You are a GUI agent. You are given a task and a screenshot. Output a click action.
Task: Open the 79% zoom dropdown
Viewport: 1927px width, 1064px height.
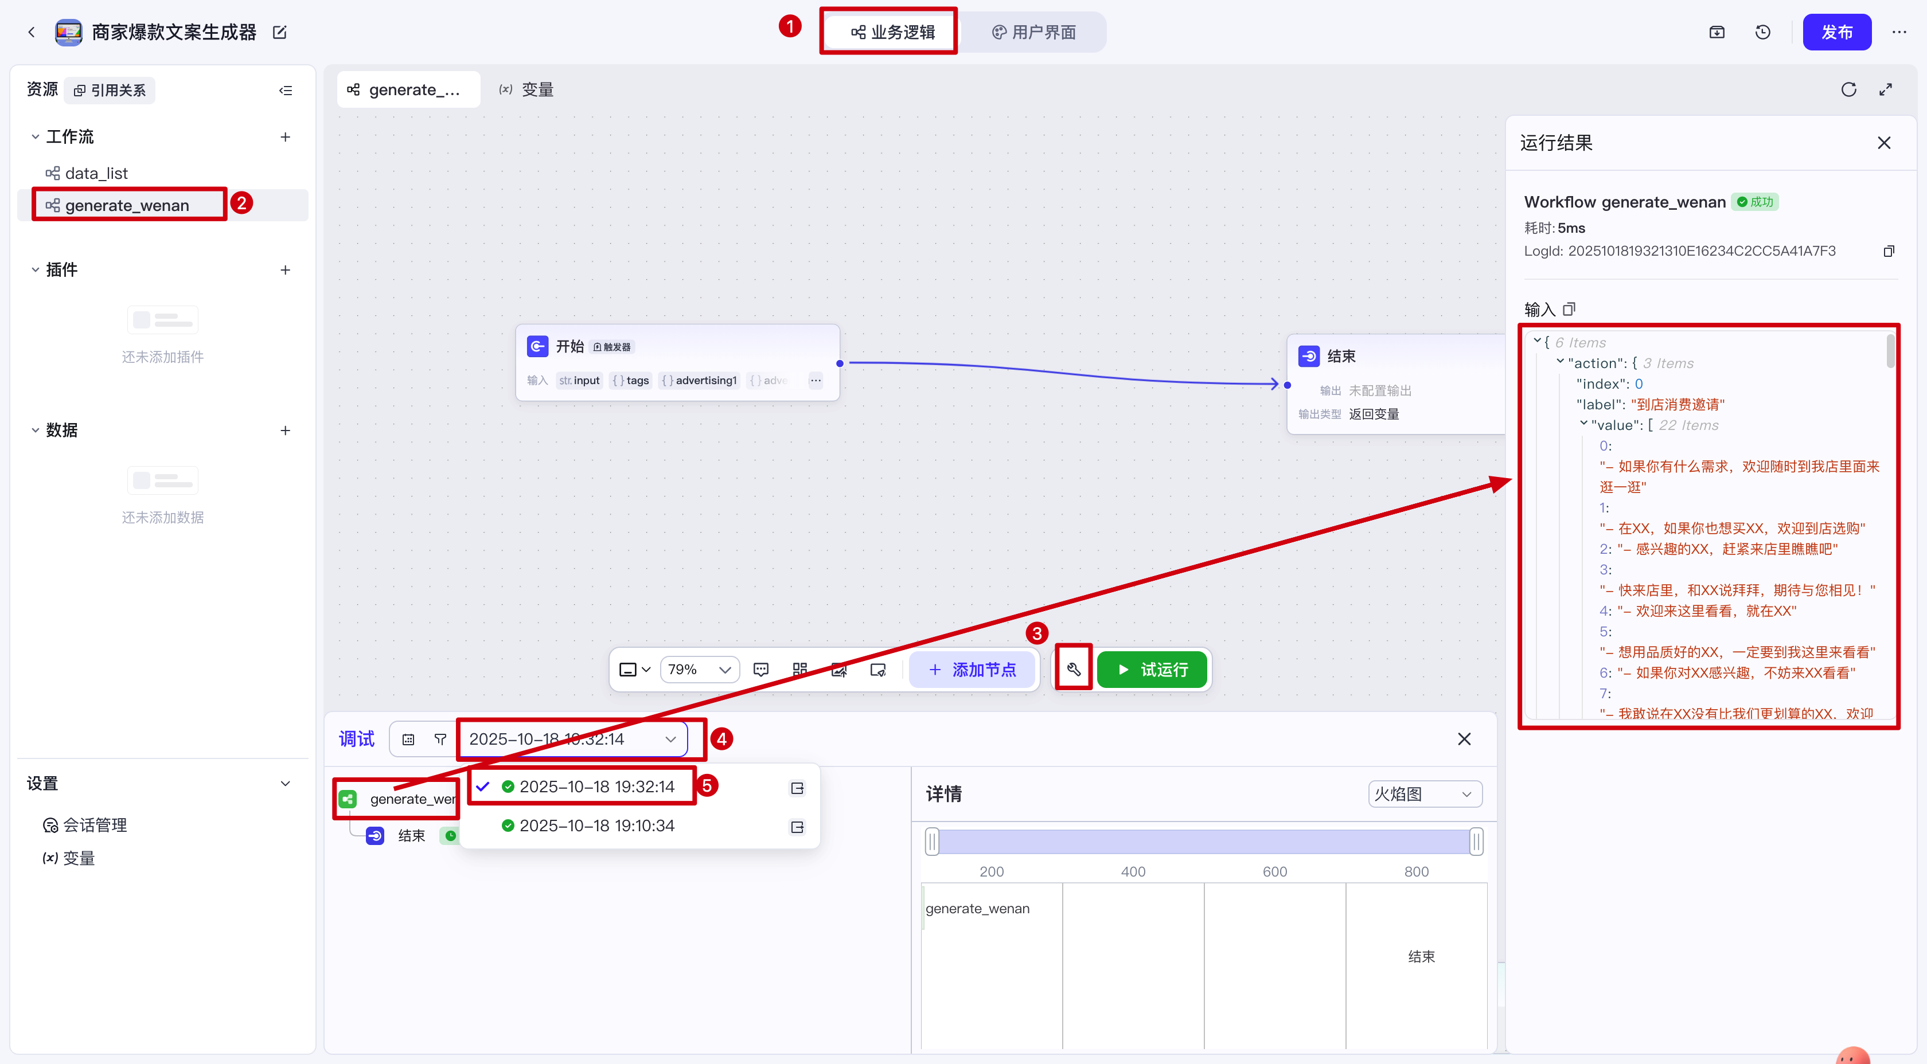point(700,669)
